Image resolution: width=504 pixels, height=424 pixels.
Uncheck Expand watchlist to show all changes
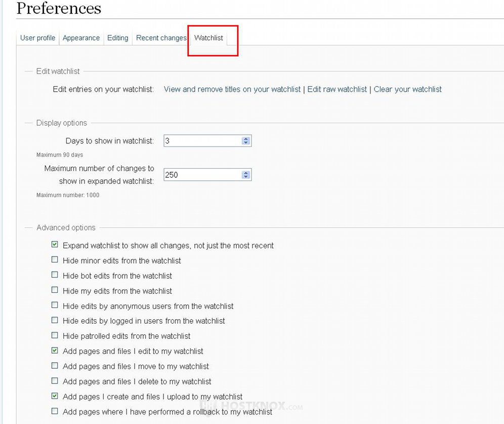pyautogui.click(x=55, y=245)
